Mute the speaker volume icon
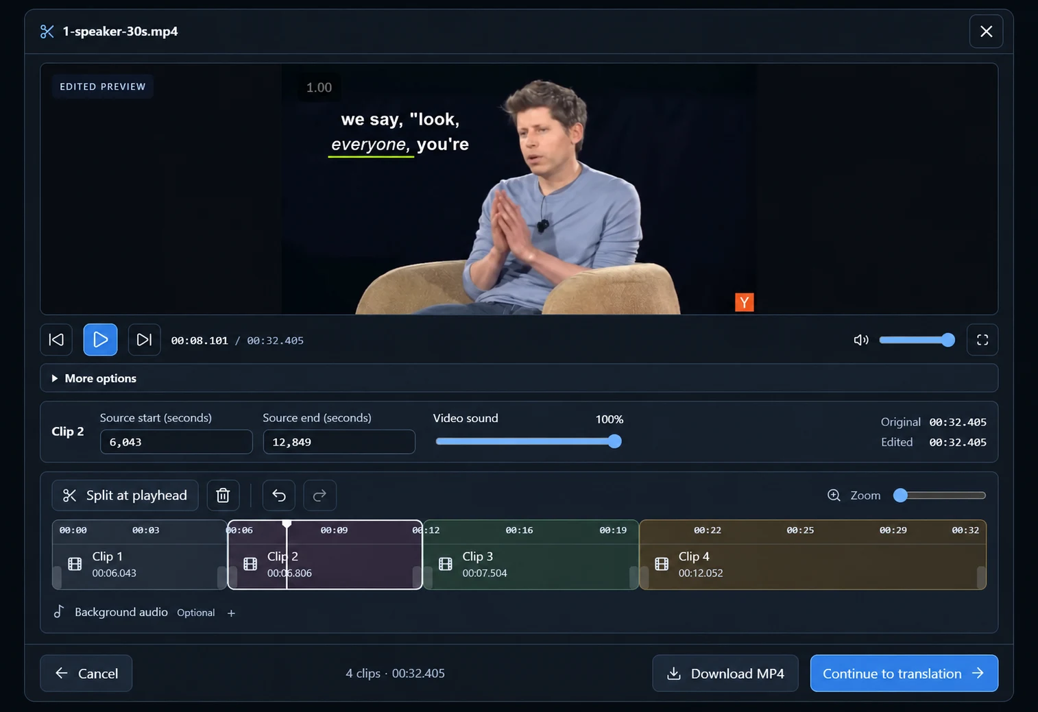This screenshot has width=1038, height=712. tap(861, 340)
